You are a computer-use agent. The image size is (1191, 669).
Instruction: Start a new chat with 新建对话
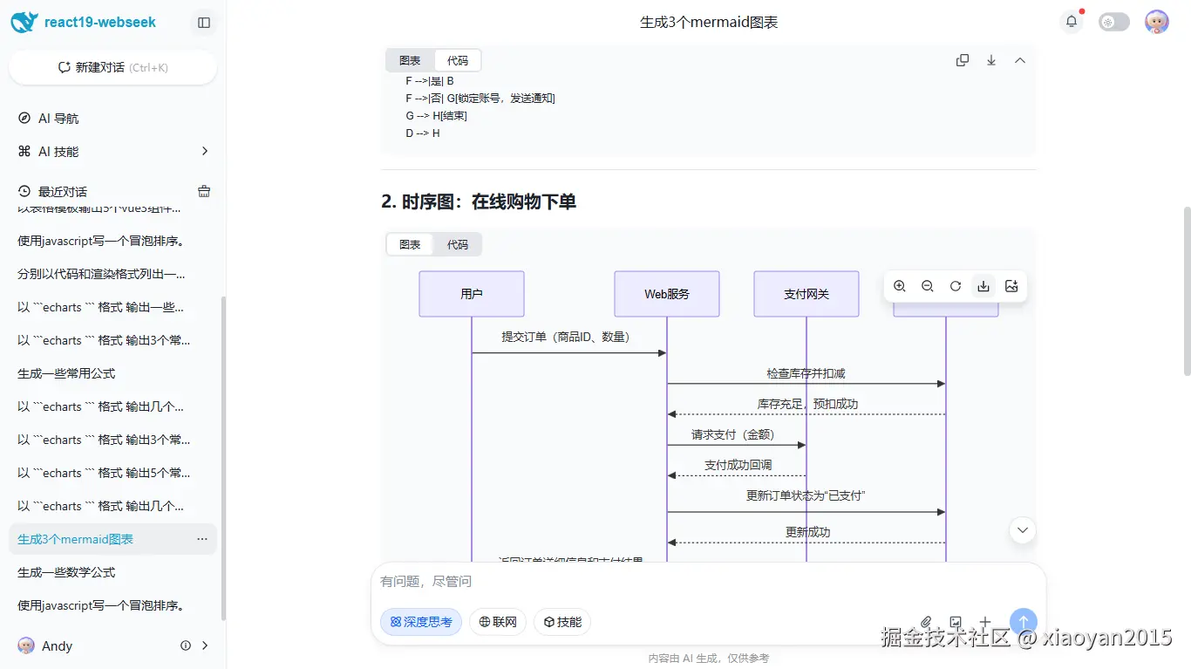pyautogui.click(x=112, y=67)
